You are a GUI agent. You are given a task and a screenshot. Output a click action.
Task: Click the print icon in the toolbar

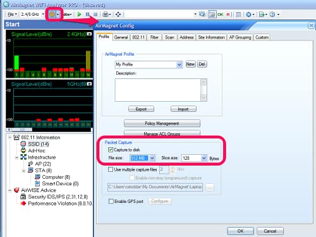106,15
